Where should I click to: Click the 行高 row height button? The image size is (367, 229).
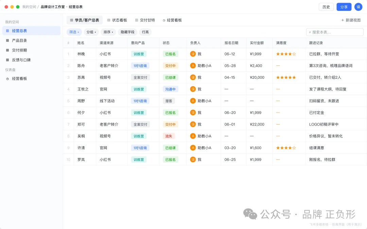pyautogui.click(x=145, y=32)
